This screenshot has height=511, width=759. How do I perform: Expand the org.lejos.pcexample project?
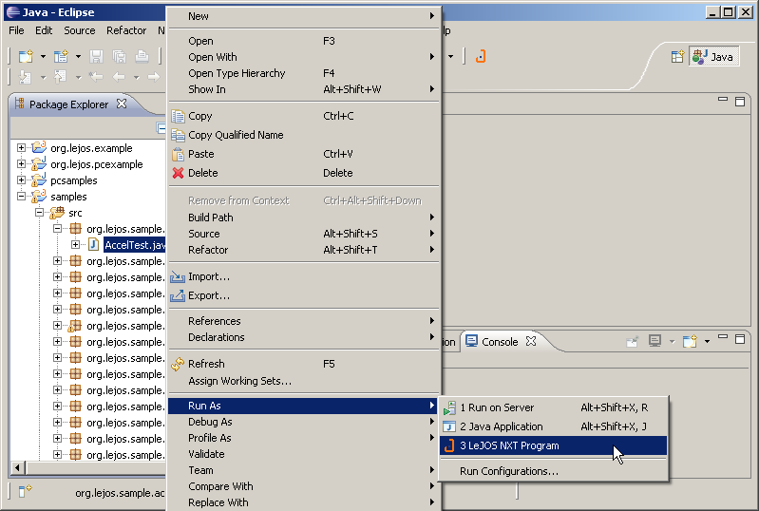21,164
